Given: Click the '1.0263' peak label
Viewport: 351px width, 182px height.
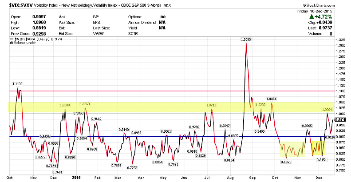Looking at the screenshot, I should pyautogui.click(x=85, y=104).
